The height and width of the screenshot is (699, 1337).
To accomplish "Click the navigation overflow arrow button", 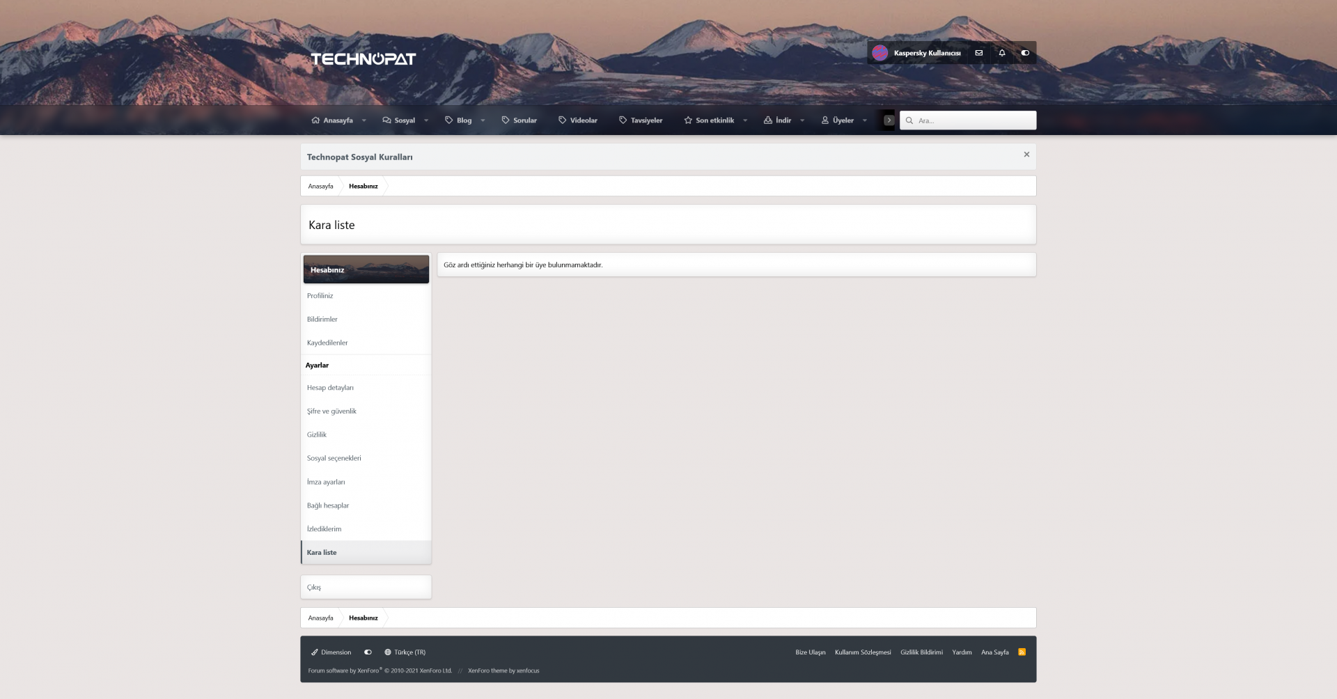I will [889, 120].
